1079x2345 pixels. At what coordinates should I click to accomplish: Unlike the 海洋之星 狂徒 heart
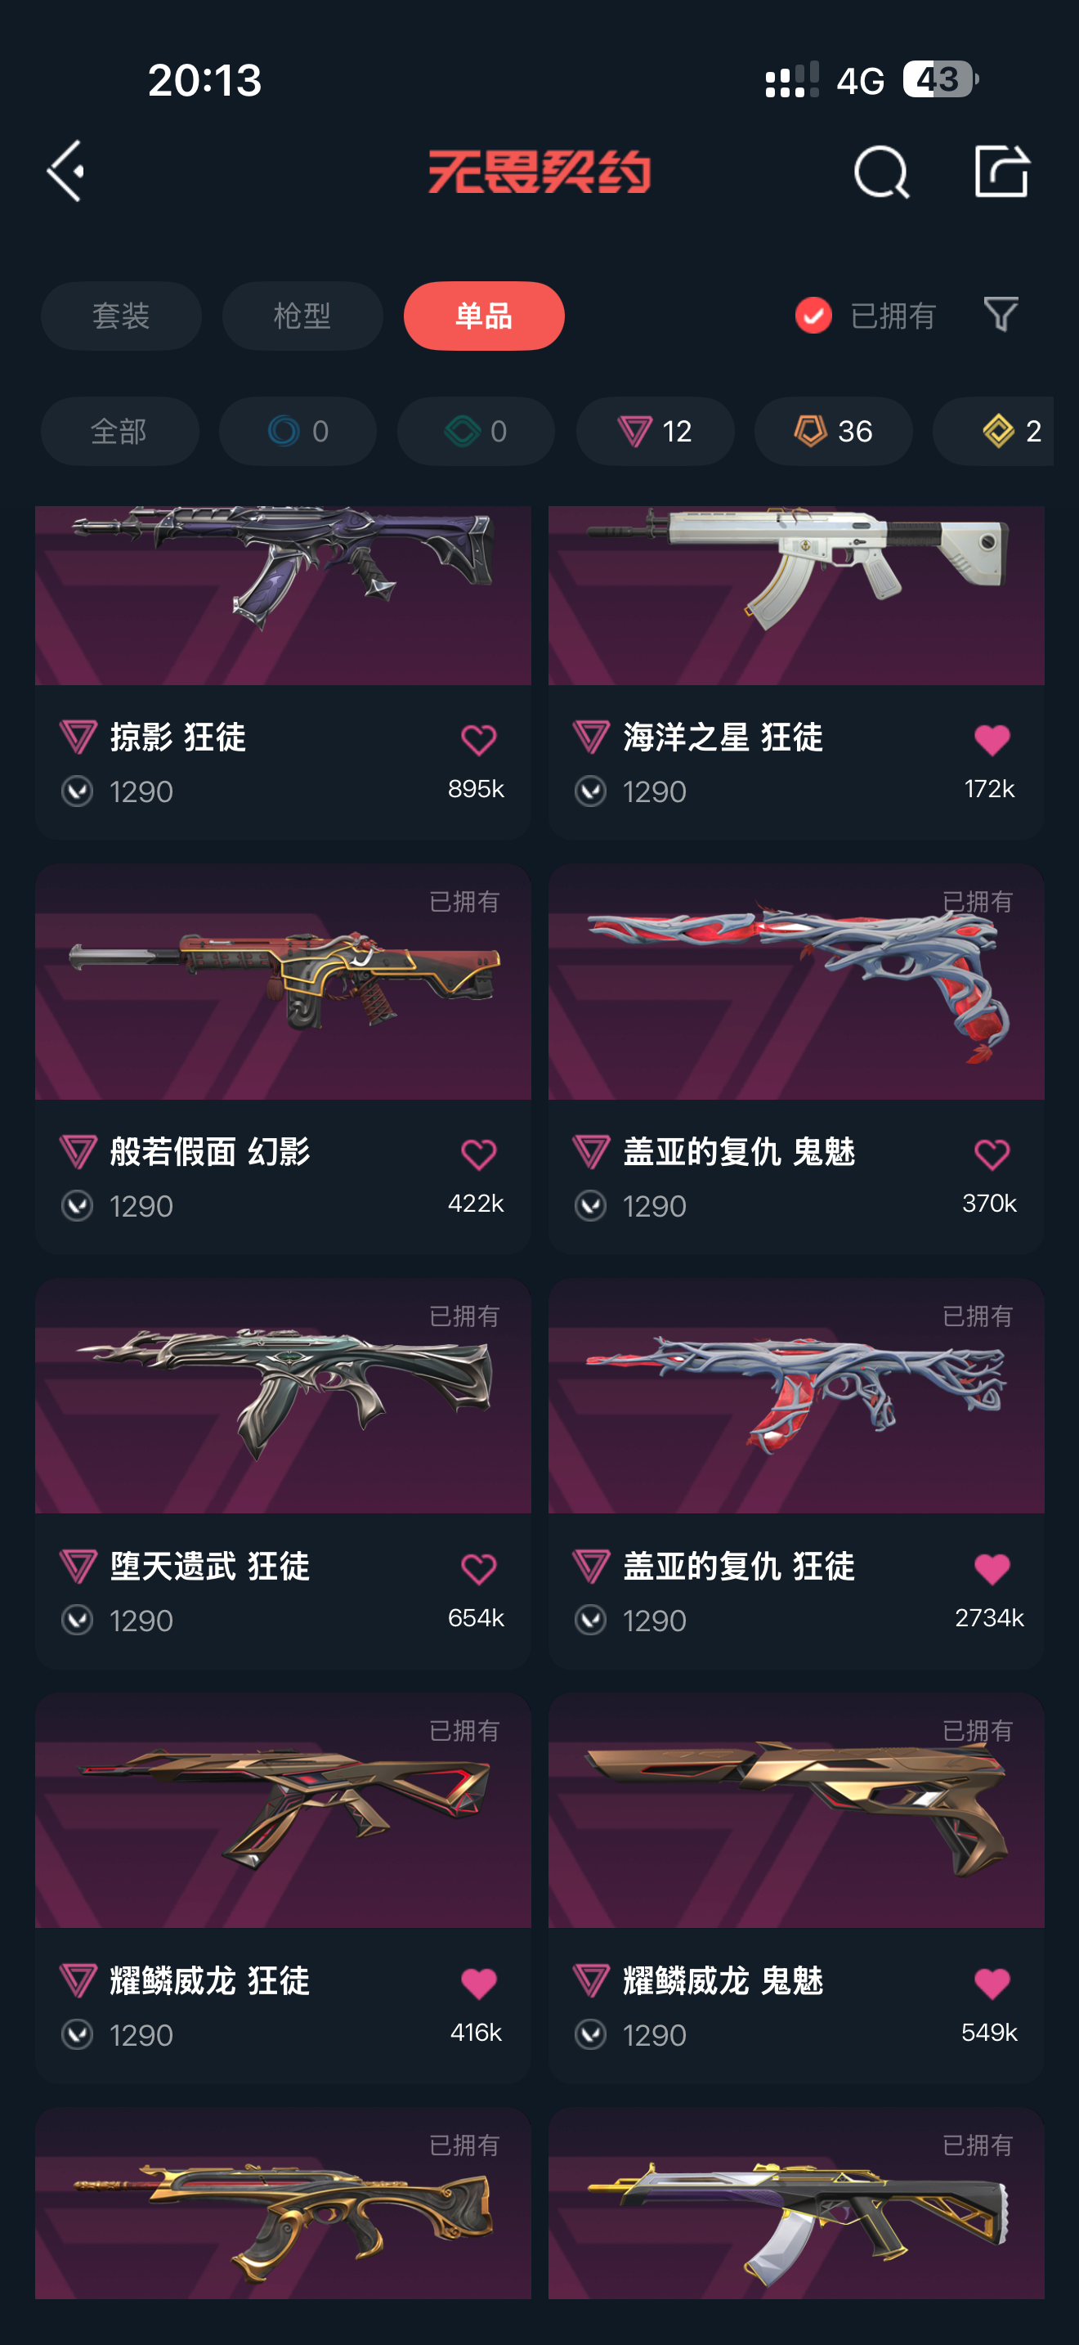[x=992, y=739]
